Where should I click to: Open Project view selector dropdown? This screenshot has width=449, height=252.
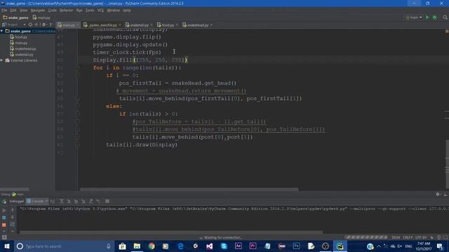coord(14,25)
